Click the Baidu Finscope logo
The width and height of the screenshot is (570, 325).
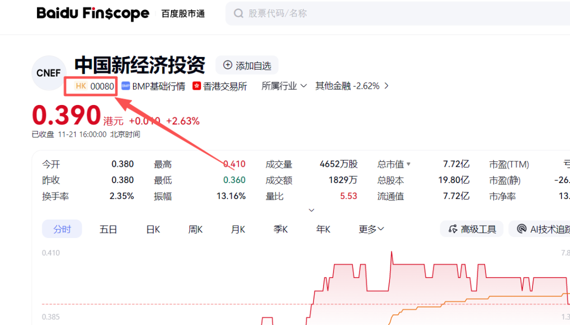tap(93, 13)
